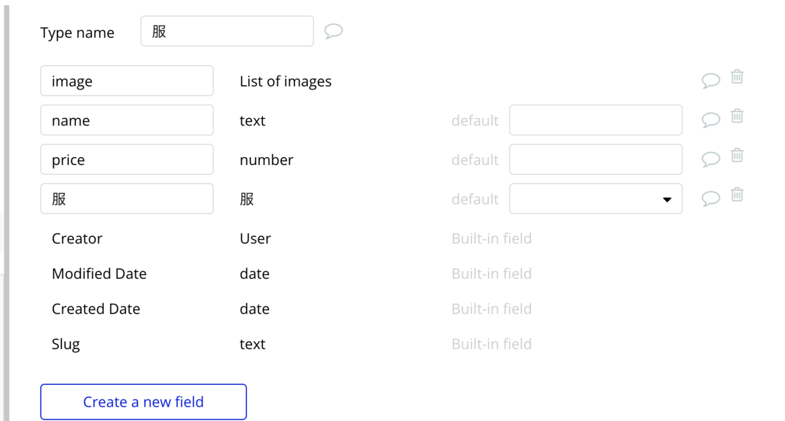Remove the price field via trash icon
The image size is (785, 421).
point(737,155)
